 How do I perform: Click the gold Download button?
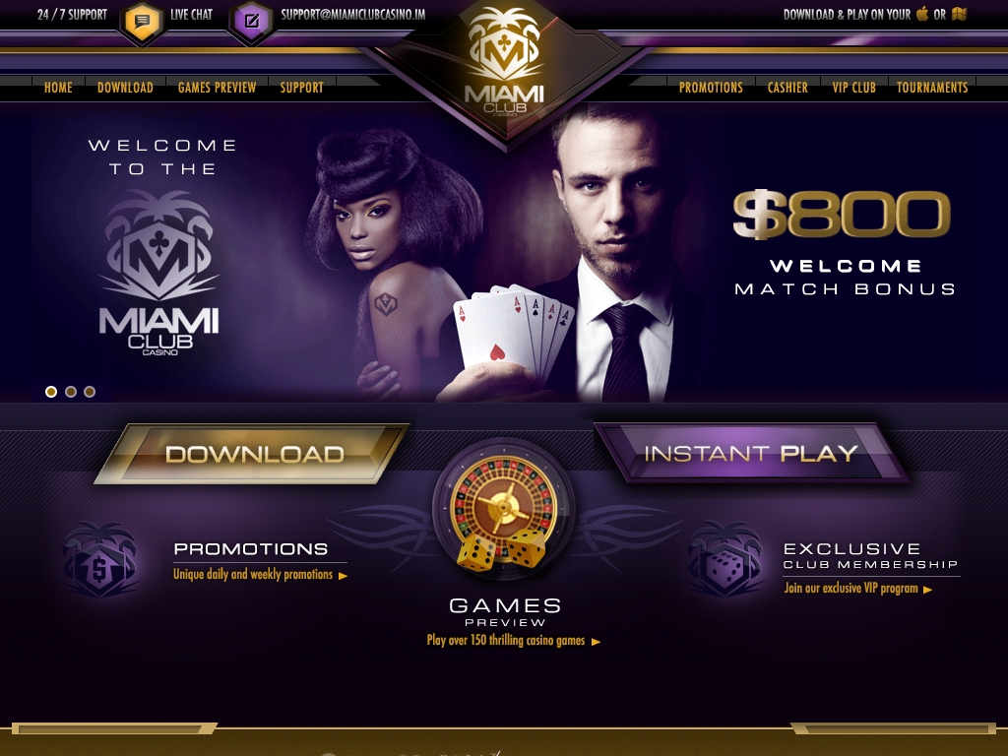point(252,454)
